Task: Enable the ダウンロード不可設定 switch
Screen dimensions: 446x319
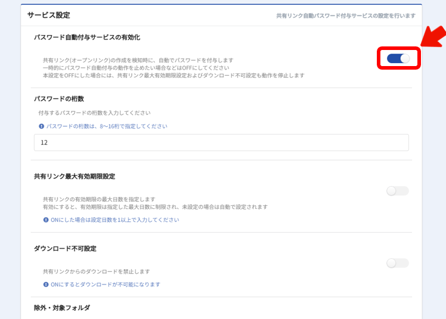Action: (x=398, y=263)
